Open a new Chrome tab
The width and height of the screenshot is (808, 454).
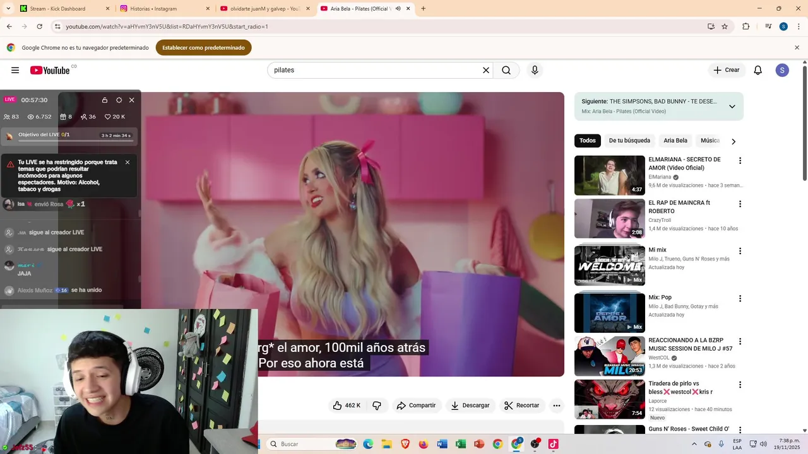[x=423, y=9]
